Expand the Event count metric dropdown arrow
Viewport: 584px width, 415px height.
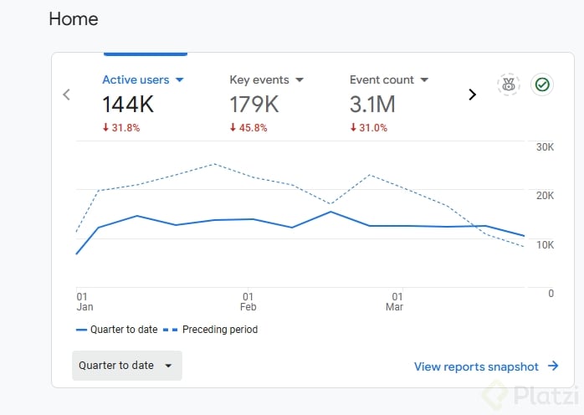tap(424, 80)
